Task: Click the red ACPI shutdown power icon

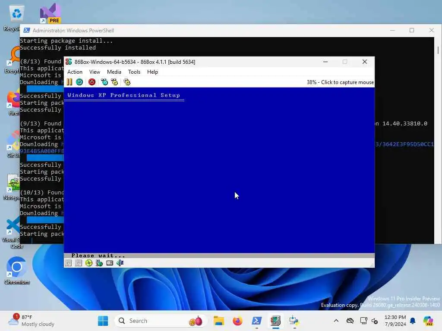Action: coord(92,82)
